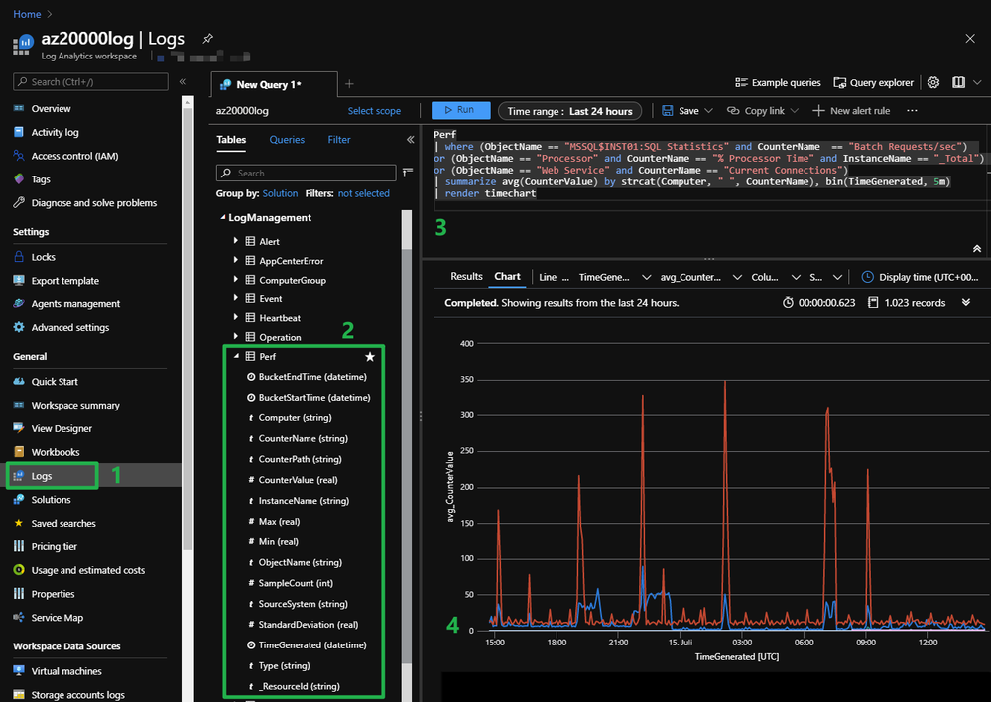Expand the Heartbeat table
991x702 pixels.
[236, 317]
